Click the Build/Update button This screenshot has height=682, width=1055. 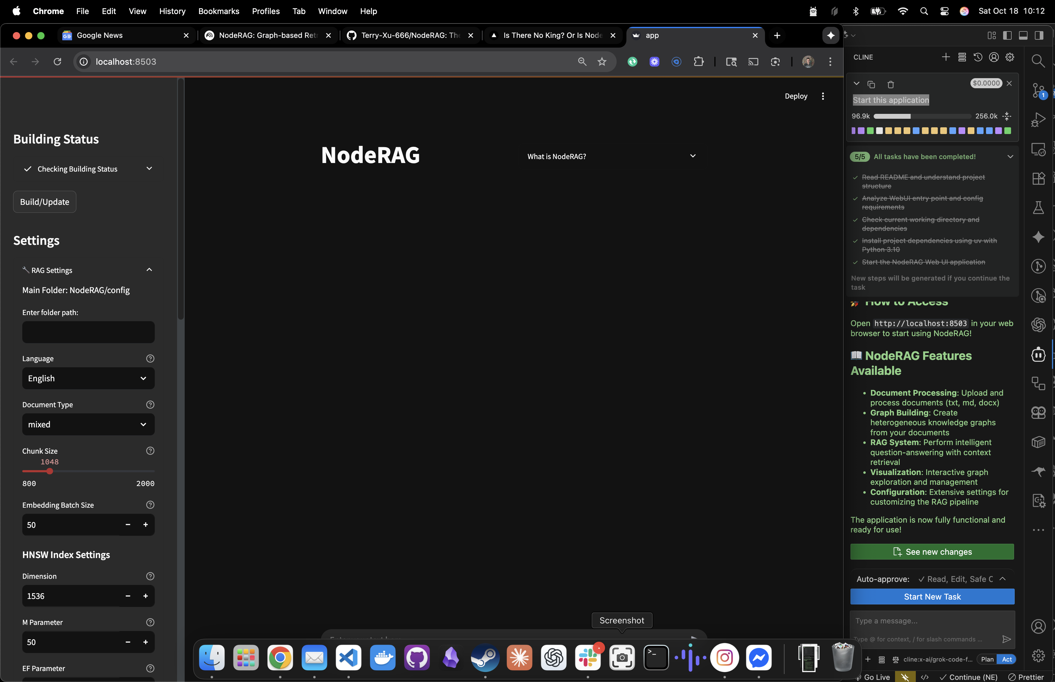44,202
